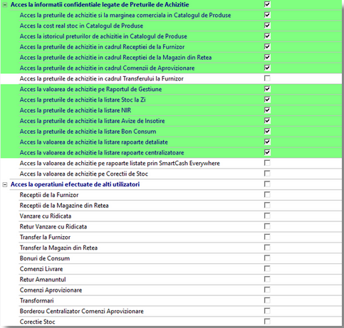Uncheck the Preturile de Achizitie group checkbox
The height and width of the screenshot is (328, 344).
point(267,4)
